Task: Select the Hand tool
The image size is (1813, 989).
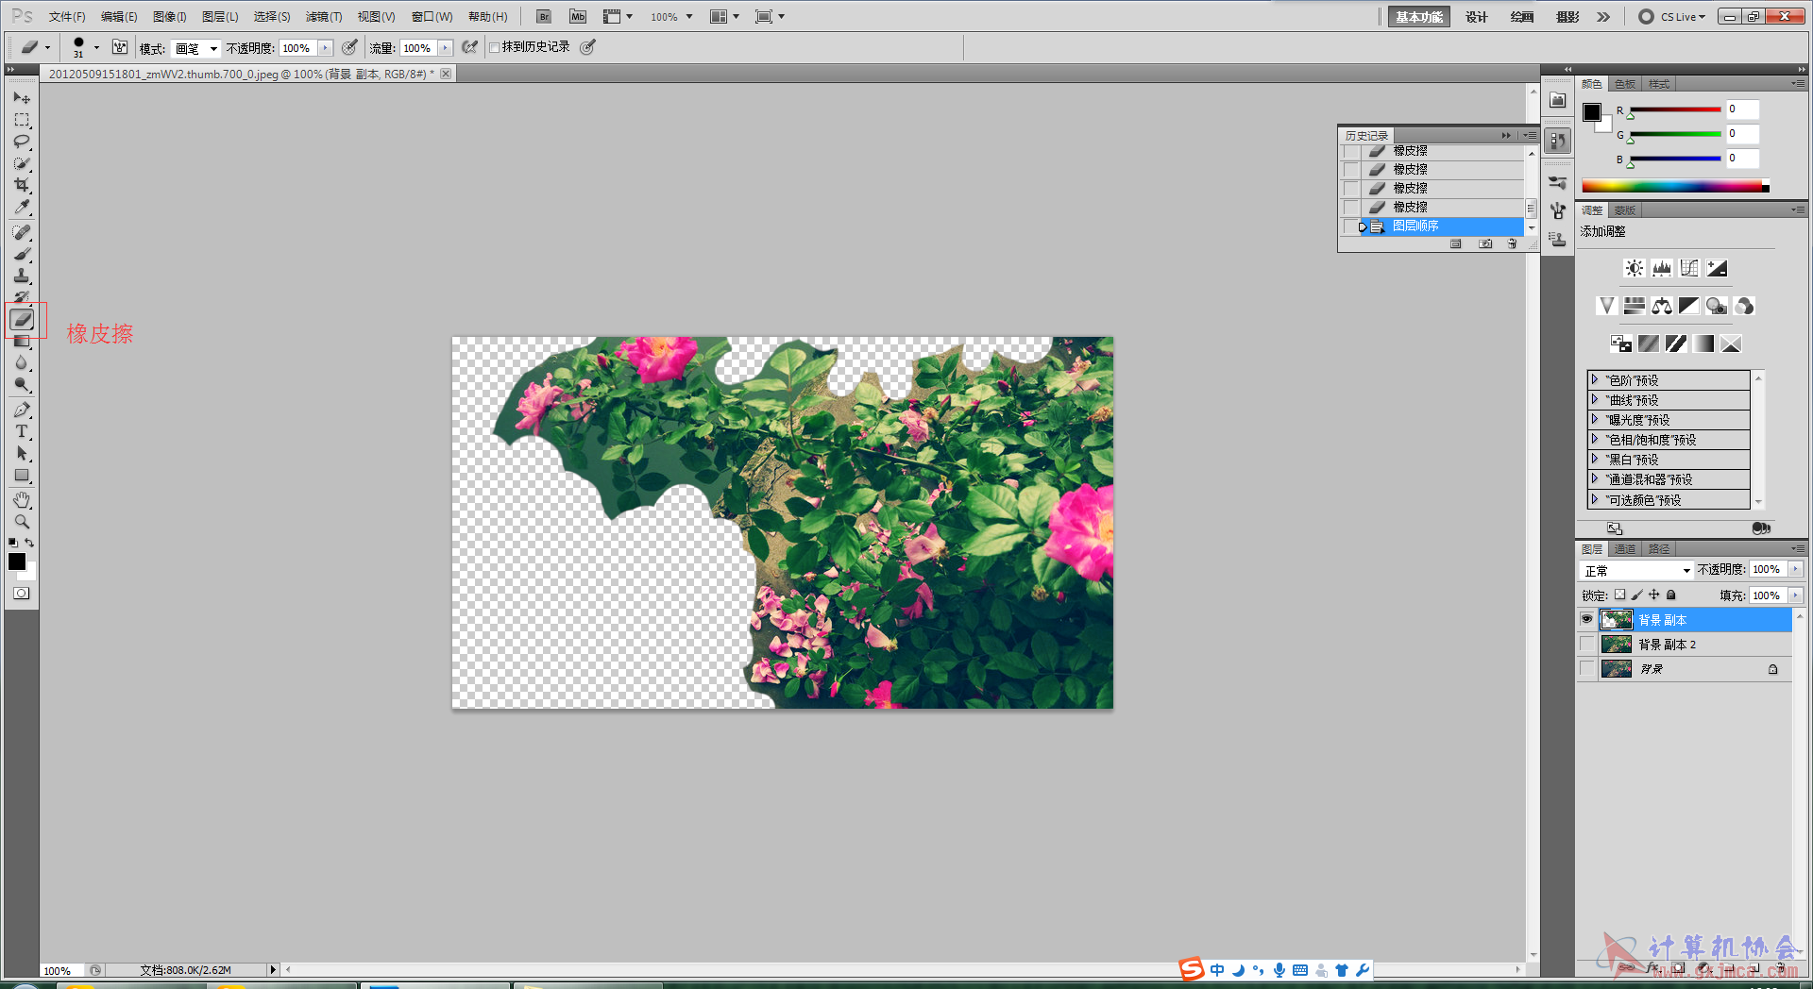Action: pos(22,500)
